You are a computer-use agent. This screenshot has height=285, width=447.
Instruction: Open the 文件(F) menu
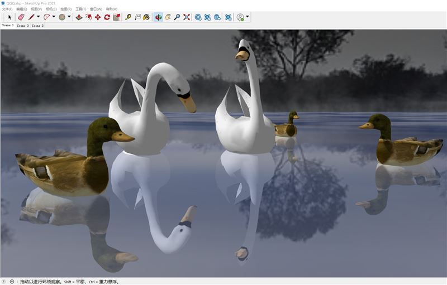(x=7, y=9)
